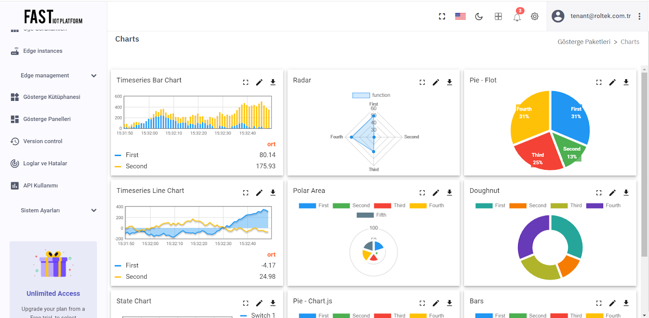Screen dimensions: 649x318
Task: Edit the Radar widget
Action: coord(436,82)
